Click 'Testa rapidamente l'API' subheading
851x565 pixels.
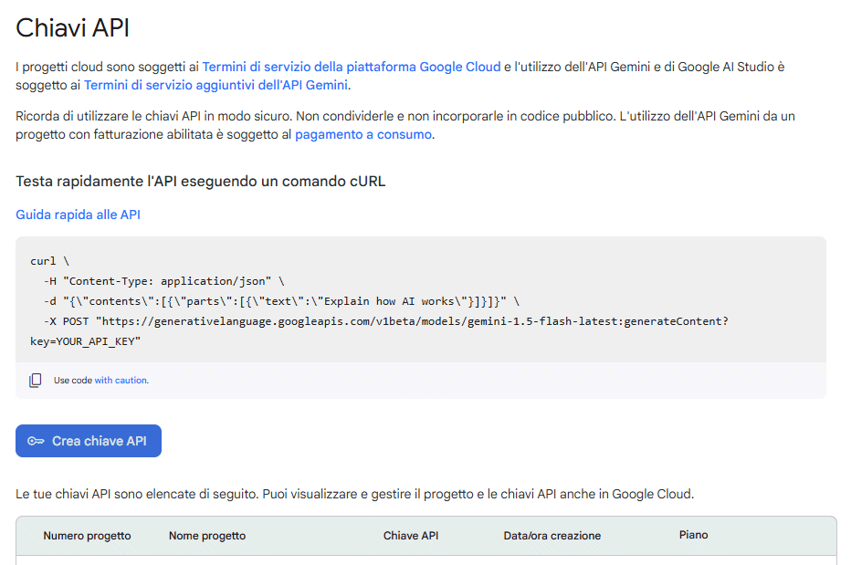click(200, 182)
